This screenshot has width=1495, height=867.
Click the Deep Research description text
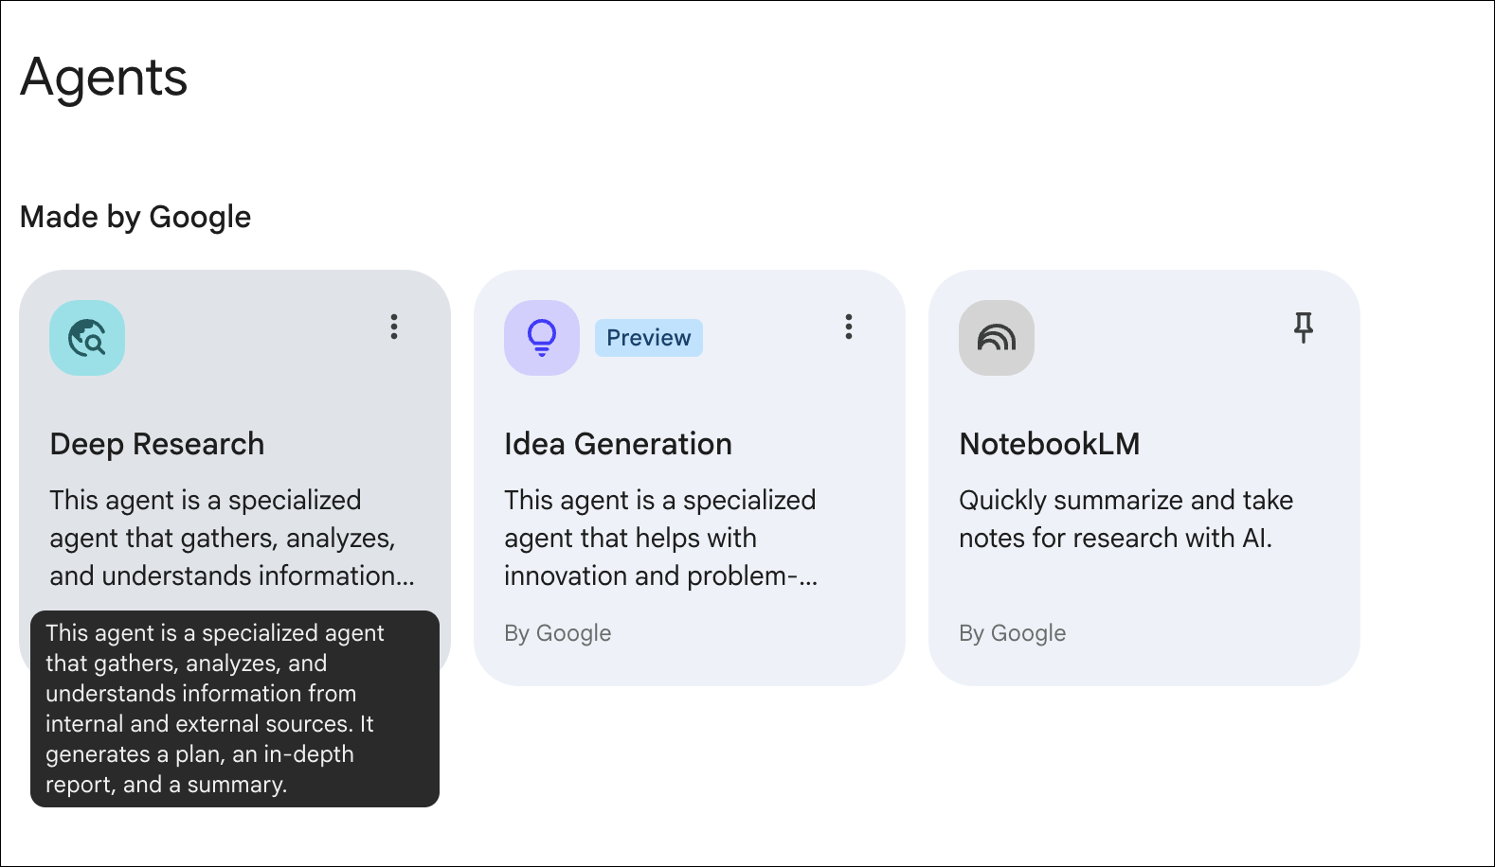tap(232, 538)
